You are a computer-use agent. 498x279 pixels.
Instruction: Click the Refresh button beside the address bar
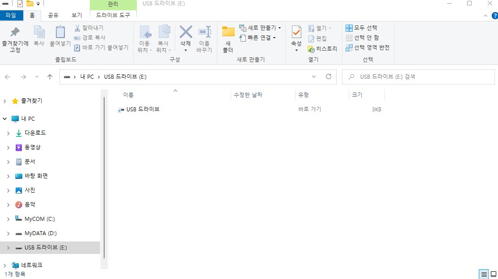[329, 76]
